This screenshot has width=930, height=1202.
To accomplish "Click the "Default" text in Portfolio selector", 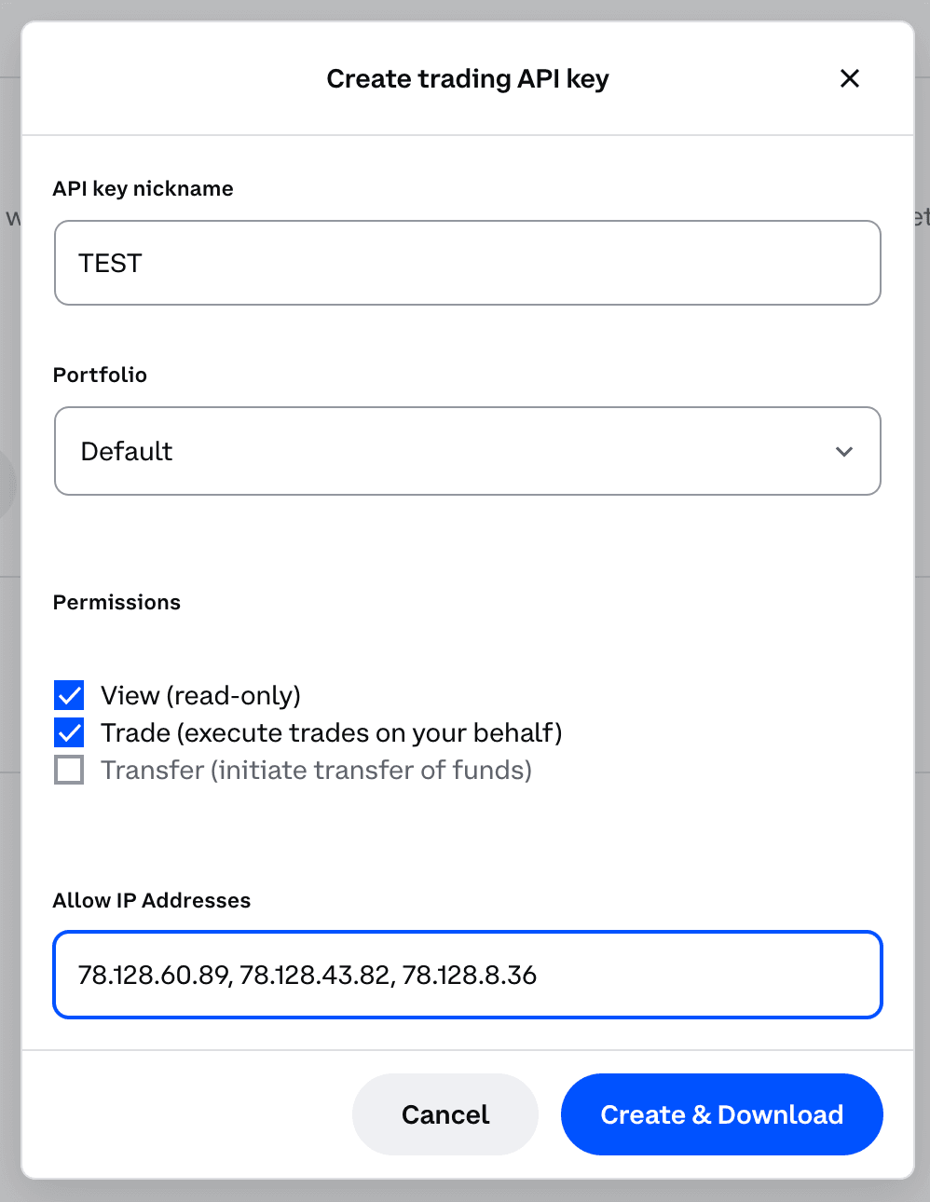I will [x=127, y=451].
